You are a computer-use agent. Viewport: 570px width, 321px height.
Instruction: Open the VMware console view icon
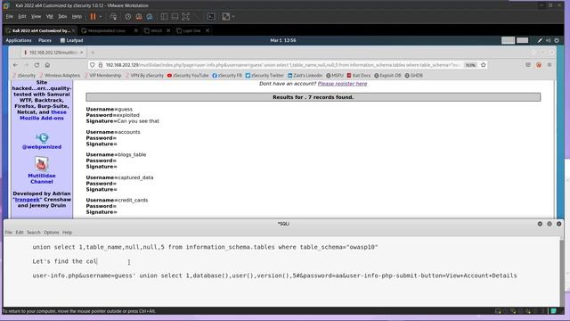click(211, 16)
